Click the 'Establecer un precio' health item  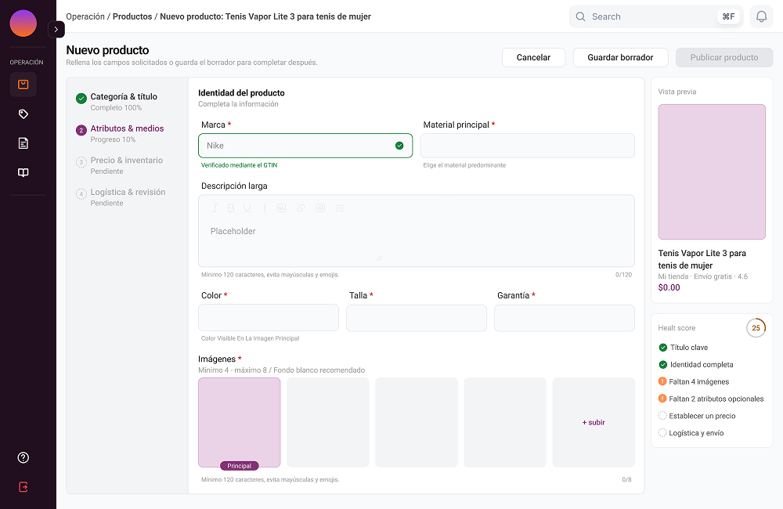(x=697, y=416)
